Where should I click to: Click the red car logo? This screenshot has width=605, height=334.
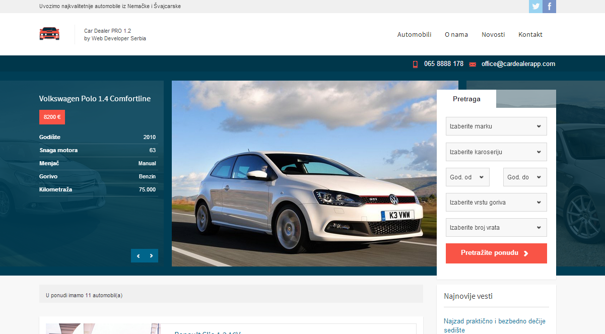(x=49, y=34)
